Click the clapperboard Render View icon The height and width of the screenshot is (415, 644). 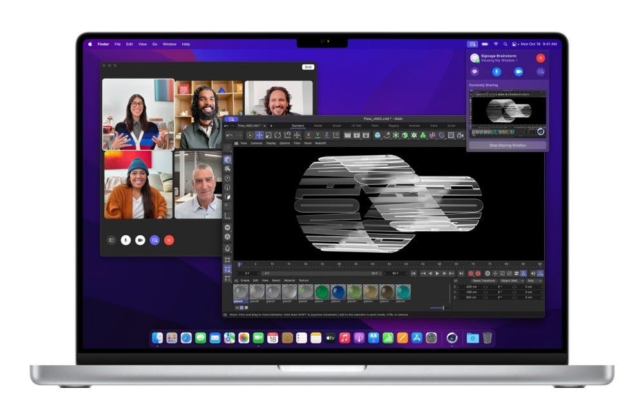point(348,135)
